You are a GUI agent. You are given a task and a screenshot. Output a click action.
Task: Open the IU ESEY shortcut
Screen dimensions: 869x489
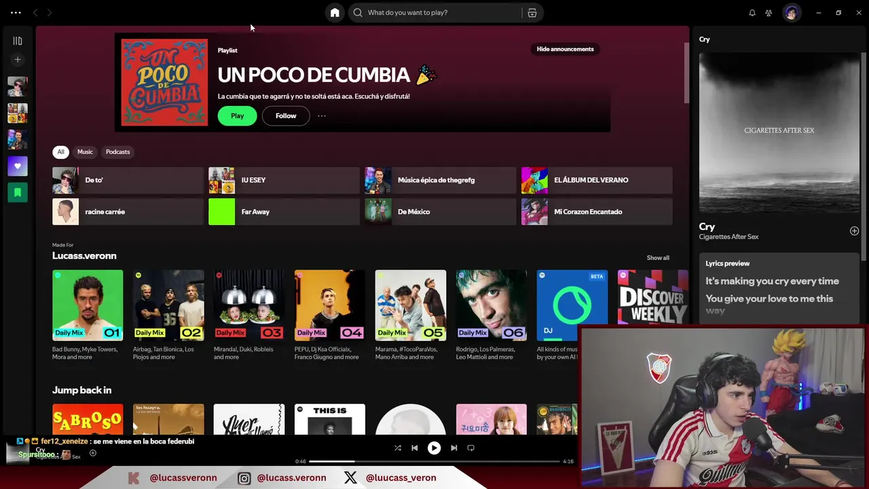(284, 180)
